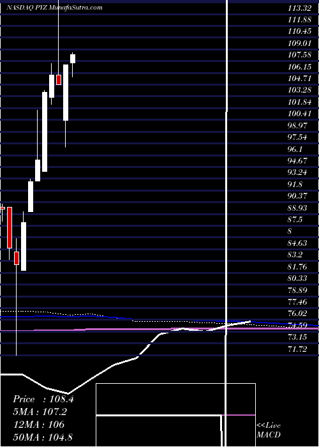The height and width of the screenshot is (447, 319).
Task: Select the 81.76 price axis label
Action: [298, 267]
